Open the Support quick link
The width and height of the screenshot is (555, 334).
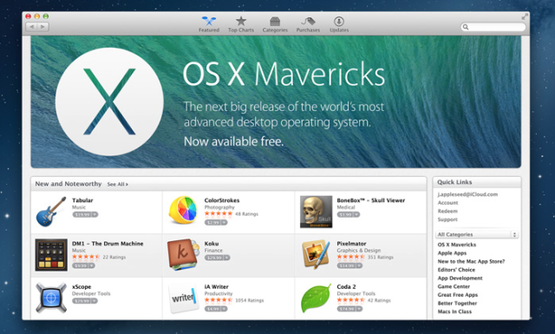[447, 219]
